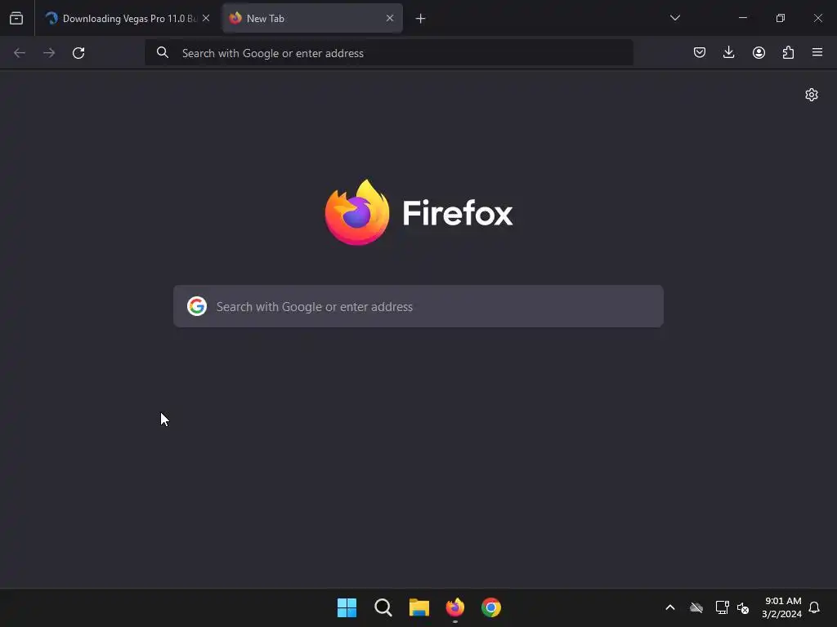The image size is (837, 627).
Task: Restore down the Firefox window
Action: pyautogui.click(x=781, y=18)
